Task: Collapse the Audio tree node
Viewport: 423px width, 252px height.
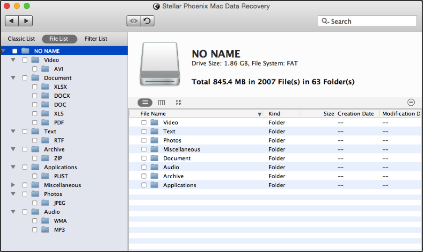Action: (x=13, y=212)
